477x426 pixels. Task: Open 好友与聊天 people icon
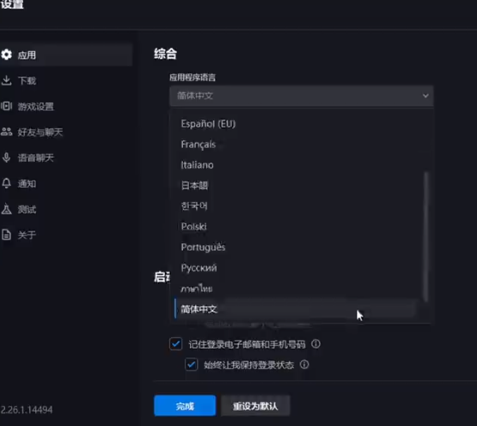tap(6, 132)
